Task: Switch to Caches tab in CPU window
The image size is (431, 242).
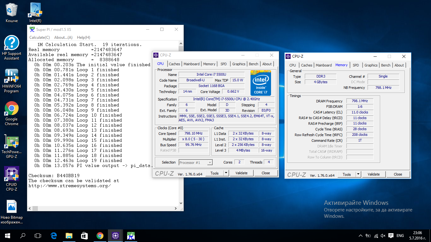Action: click(174, 64)
